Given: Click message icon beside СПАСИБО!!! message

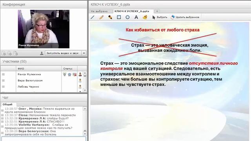Looking at the screenshot, I should click(2, 122).
